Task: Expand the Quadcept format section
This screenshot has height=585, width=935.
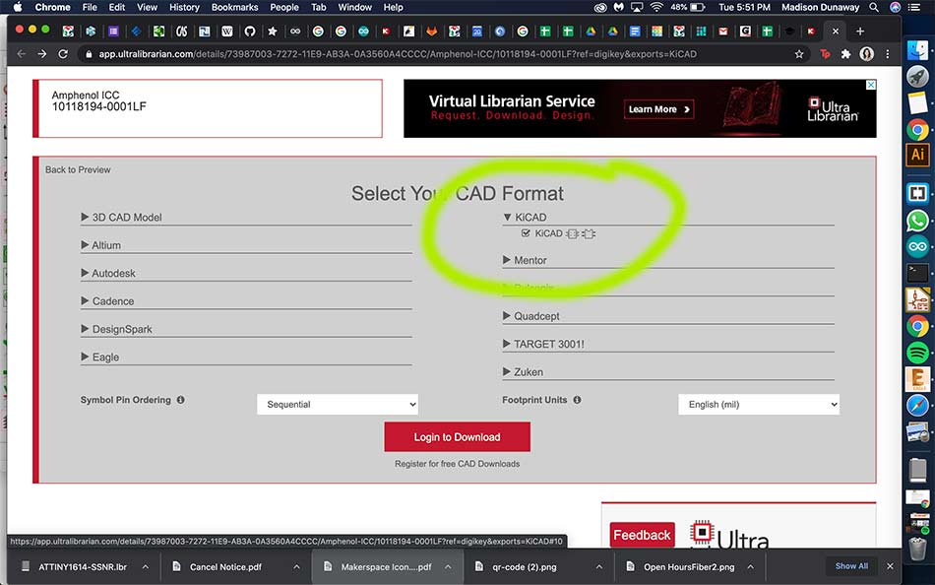Action: point(531,316)
